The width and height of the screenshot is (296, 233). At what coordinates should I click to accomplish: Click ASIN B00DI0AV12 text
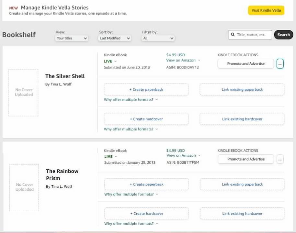click(182, 67)
